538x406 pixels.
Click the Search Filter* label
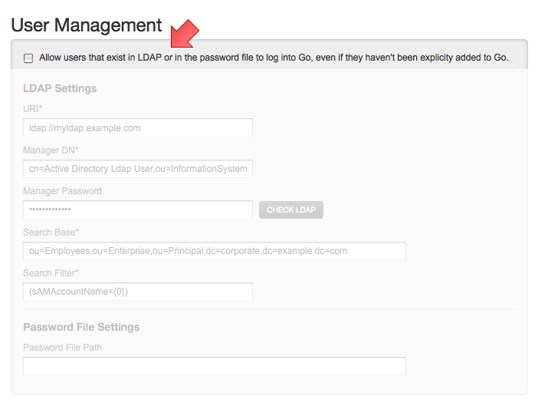tap(51, 273)
